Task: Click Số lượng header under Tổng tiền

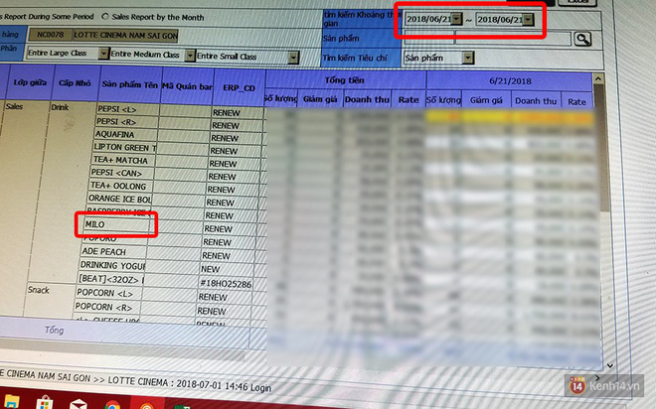Action: 280,98
